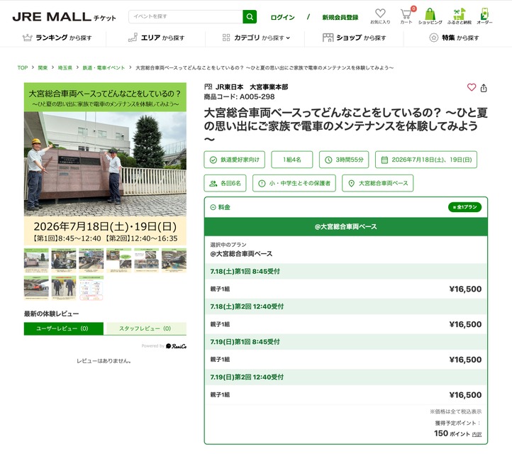Open ランキングから探す menu

[57, 38]
